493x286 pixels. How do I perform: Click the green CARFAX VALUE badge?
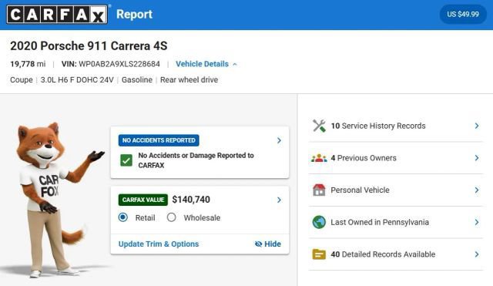pos(143,200)
